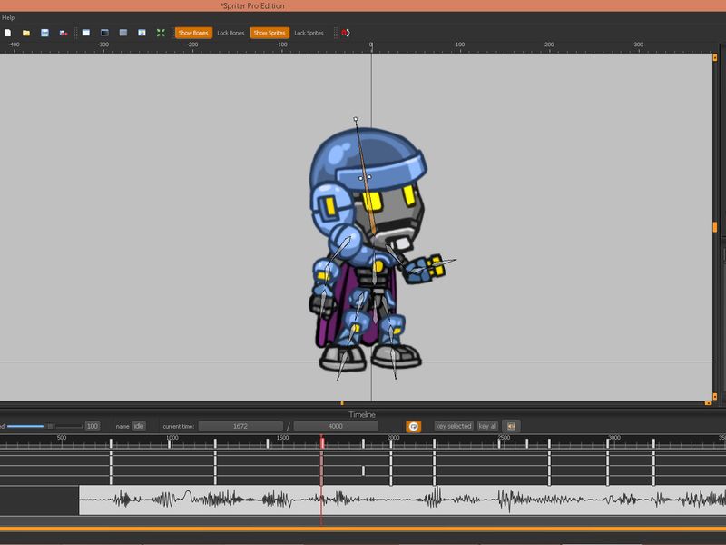Select the gray canvas layout icon
The width and height of the screenshot is (726, 545).
123,33
